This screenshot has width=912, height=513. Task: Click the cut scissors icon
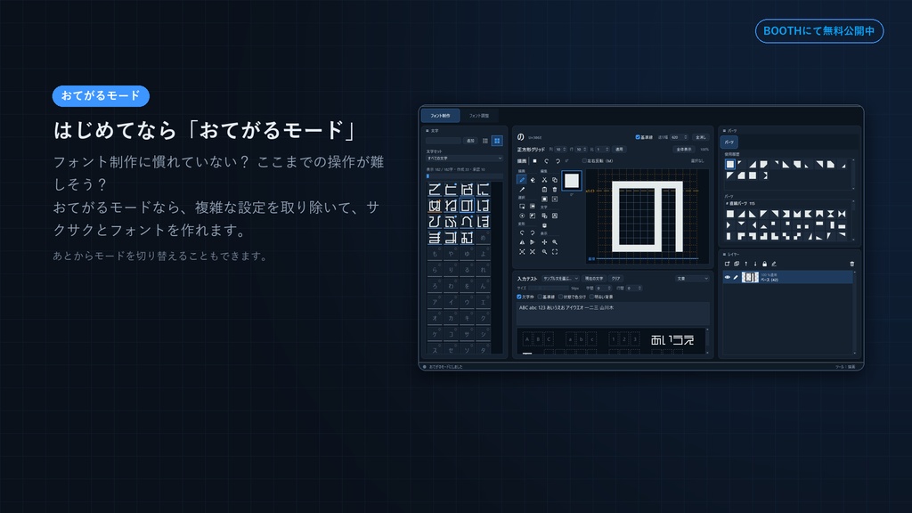coord(544,180)
